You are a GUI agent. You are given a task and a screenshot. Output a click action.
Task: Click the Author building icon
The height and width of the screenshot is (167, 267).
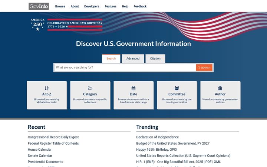click(x=220, y=88)
